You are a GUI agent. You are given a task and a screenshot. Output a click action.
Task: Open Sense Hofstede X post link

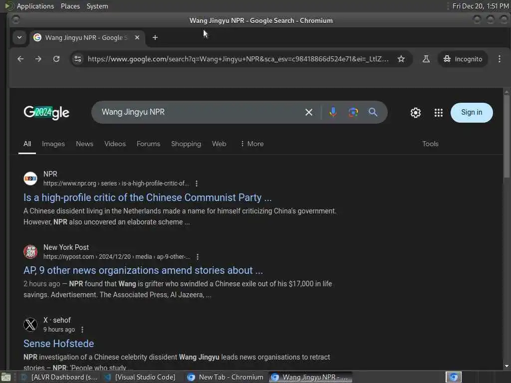[x=59, y=344]
